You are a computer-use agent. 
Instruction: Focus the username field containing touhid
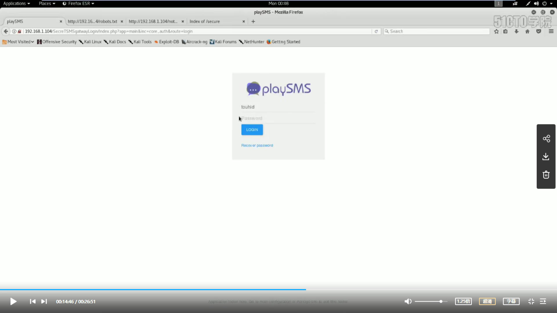click(x=278, y=107)
